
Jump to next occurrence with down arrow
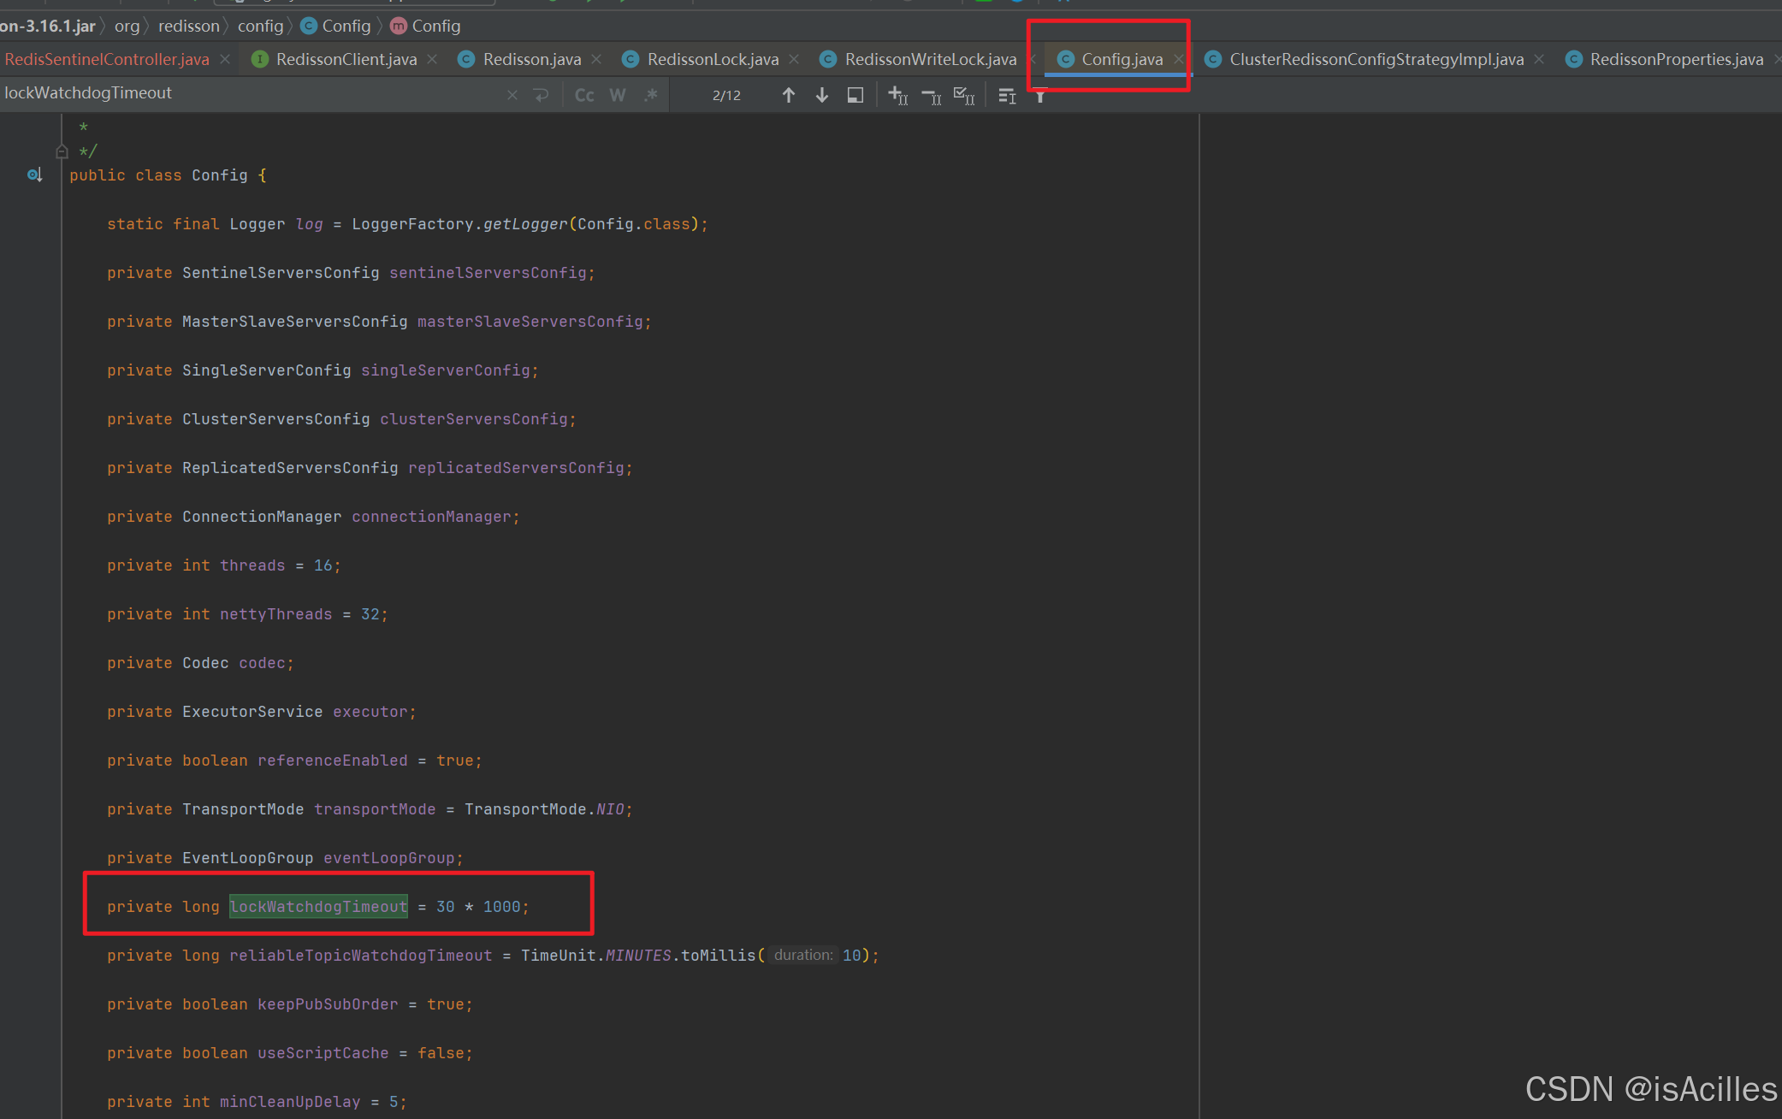click(821, 95)
